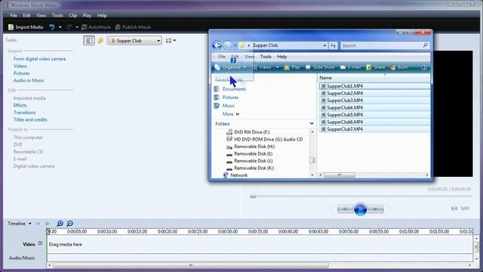Select Removable Disk (H:) in folders

(x=251, y=147)
